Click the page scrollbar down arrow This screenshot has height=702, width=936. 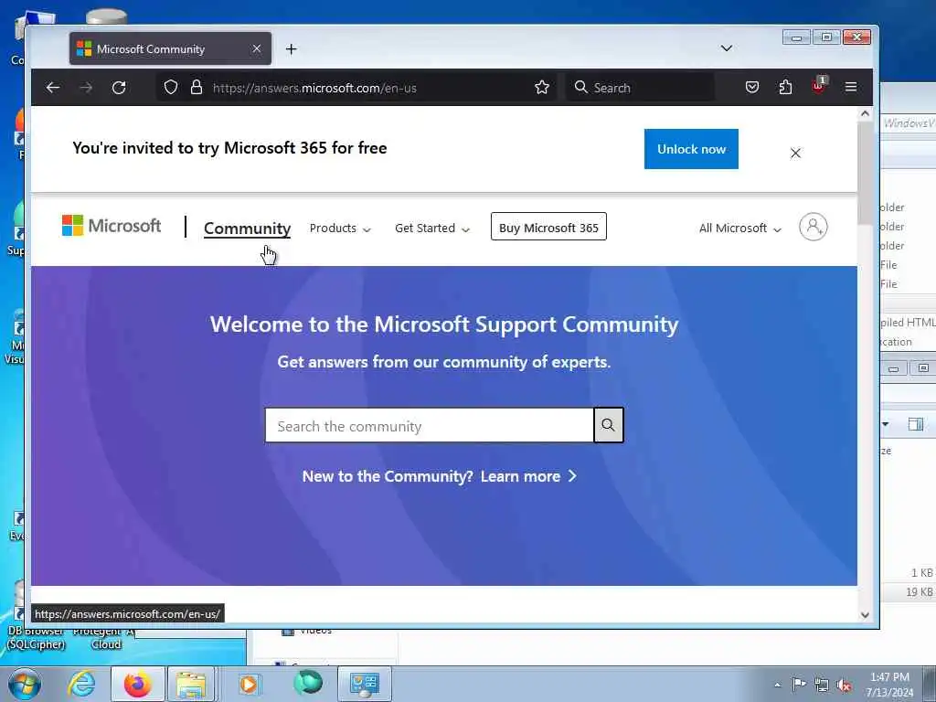[x=865, y=615]
